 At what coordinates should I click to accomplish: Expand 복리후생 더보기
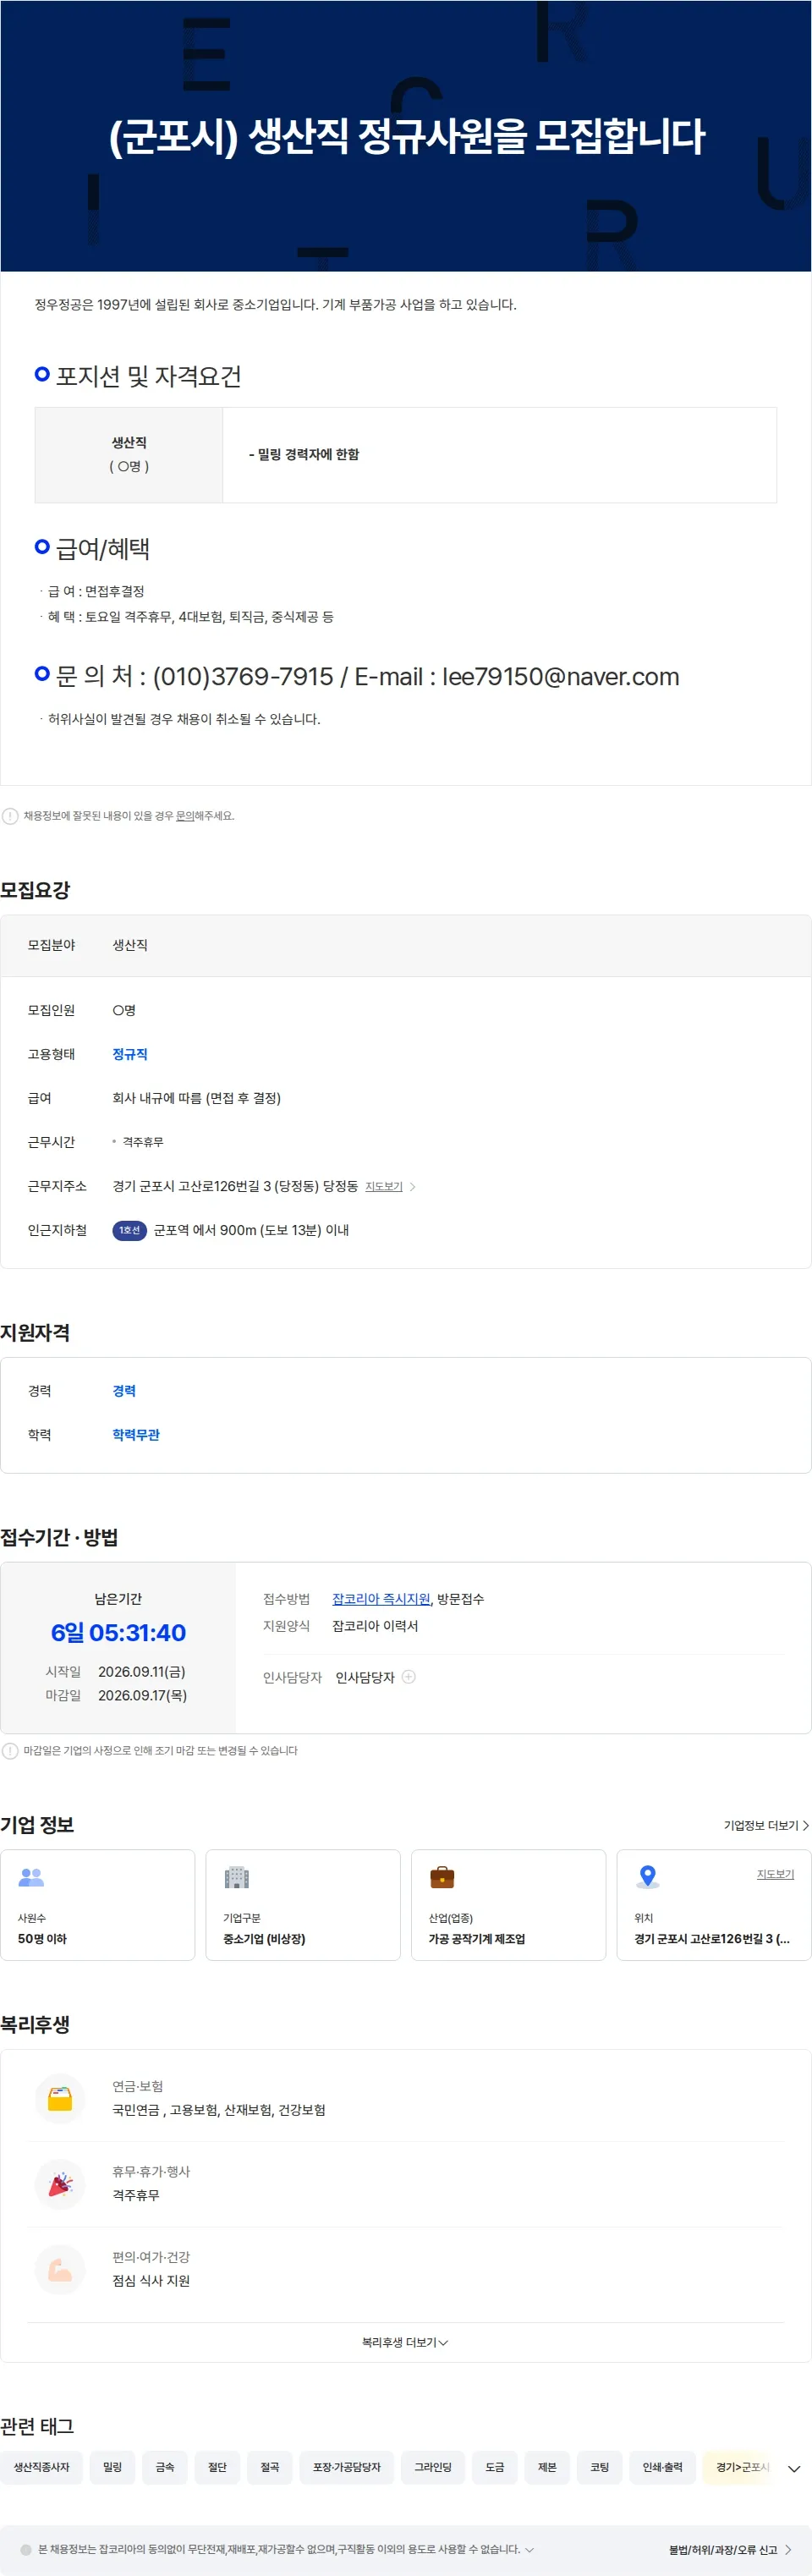coord(405,2342)
